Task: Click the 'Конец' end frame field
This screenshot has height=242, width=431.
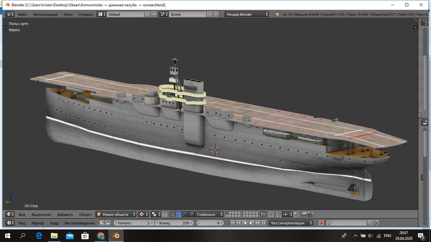Action: tap(174, 223)
